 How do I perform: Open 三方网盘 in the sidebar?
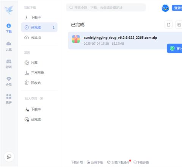pos(39,73)
